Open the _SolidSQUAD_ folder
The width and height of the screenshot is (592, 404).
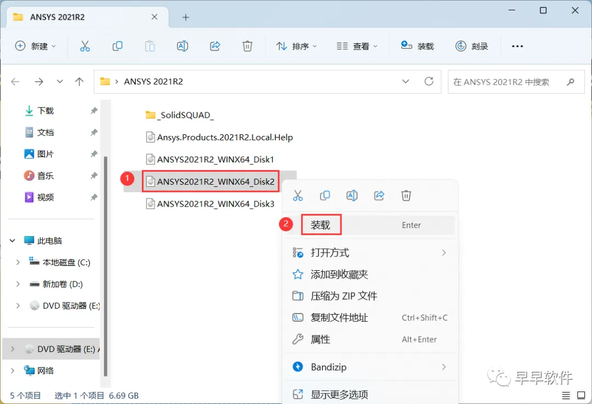tap(180, 115)
